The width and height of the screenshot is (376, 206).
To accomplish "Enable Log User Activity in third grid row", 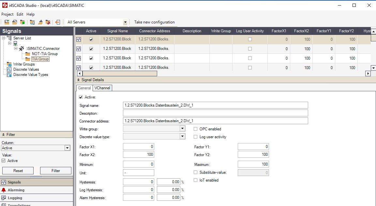I will click(250, 58).
